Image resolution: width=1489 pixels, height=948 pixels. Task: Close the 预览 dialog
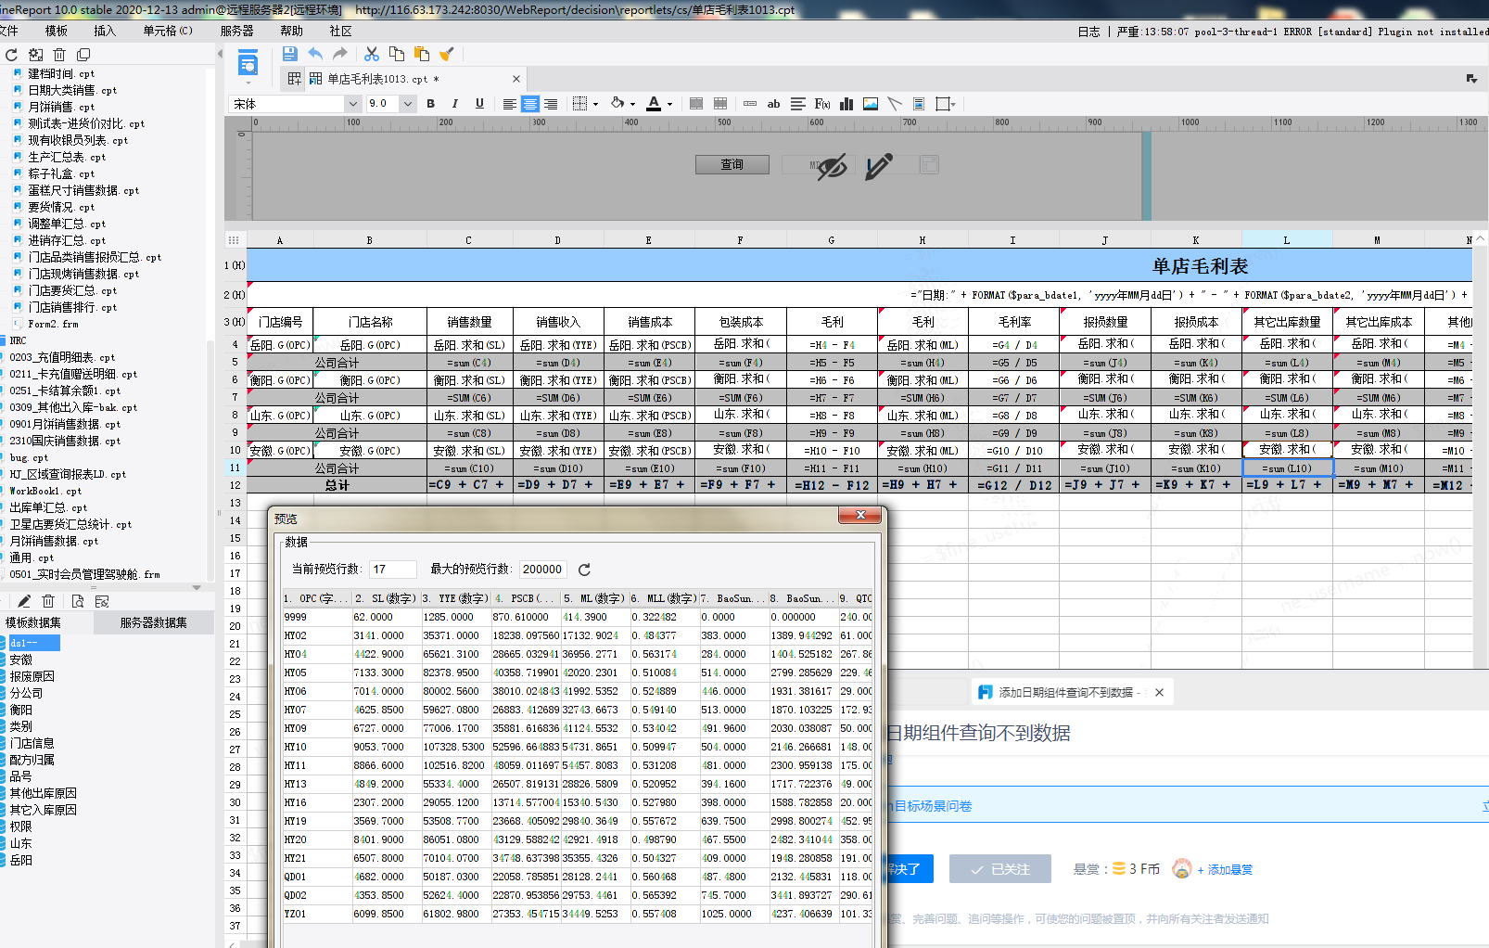pos(860,515)
